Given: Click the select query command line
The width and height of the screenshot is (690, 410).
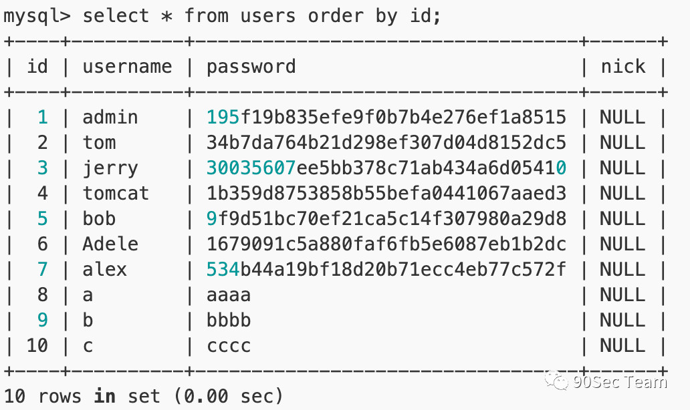Looking at the screenshot, I should point(222,16).
